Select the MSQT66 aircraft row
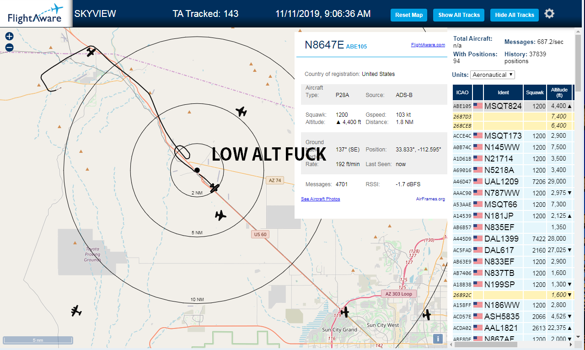Viewport: 585px width, 350px height. [x=512, y=205]
